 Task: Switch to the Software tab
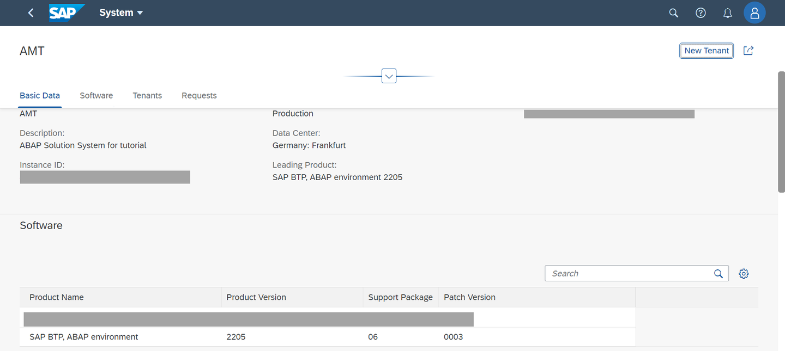pyautogui.click(x=96, y=95)
